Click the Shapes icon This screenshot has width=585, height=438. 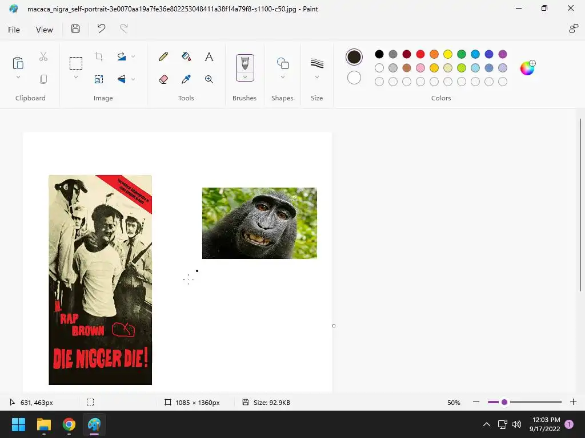click(x=282, y=63)
